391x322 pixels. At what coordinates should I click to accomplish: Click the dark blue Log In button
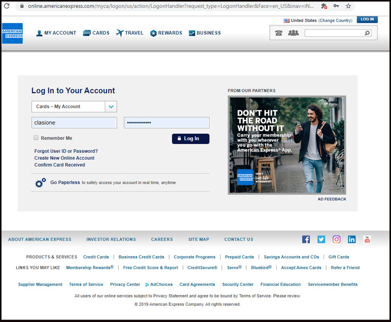pos(191,139)
